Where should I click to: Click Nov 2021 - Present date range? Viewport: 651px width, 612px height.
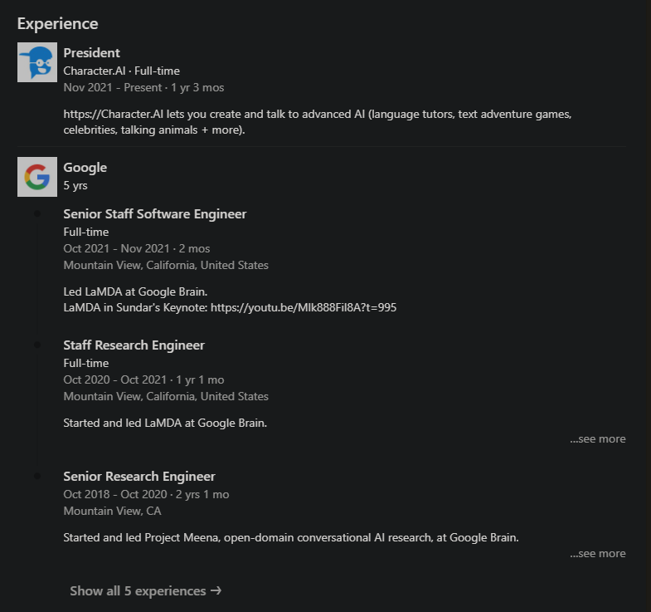(113, 87)
